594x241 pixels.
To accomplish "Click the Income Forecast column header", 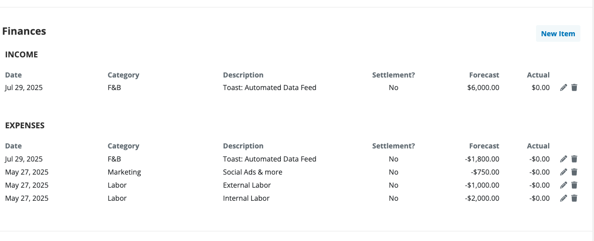I will click(484, 75).
